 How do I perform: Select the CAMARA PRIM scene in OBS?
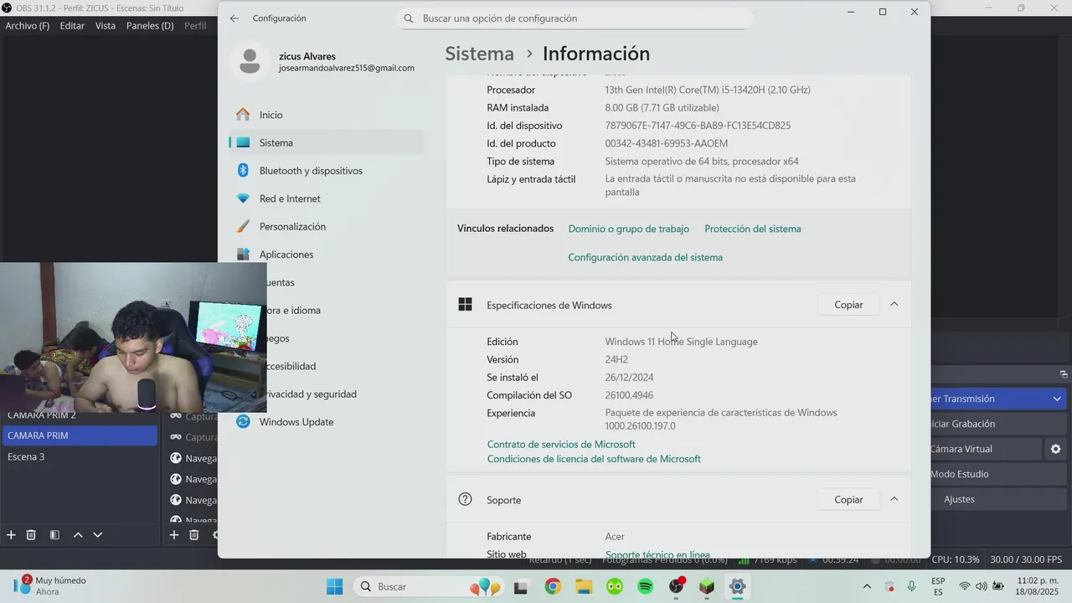tap(79, 435)
